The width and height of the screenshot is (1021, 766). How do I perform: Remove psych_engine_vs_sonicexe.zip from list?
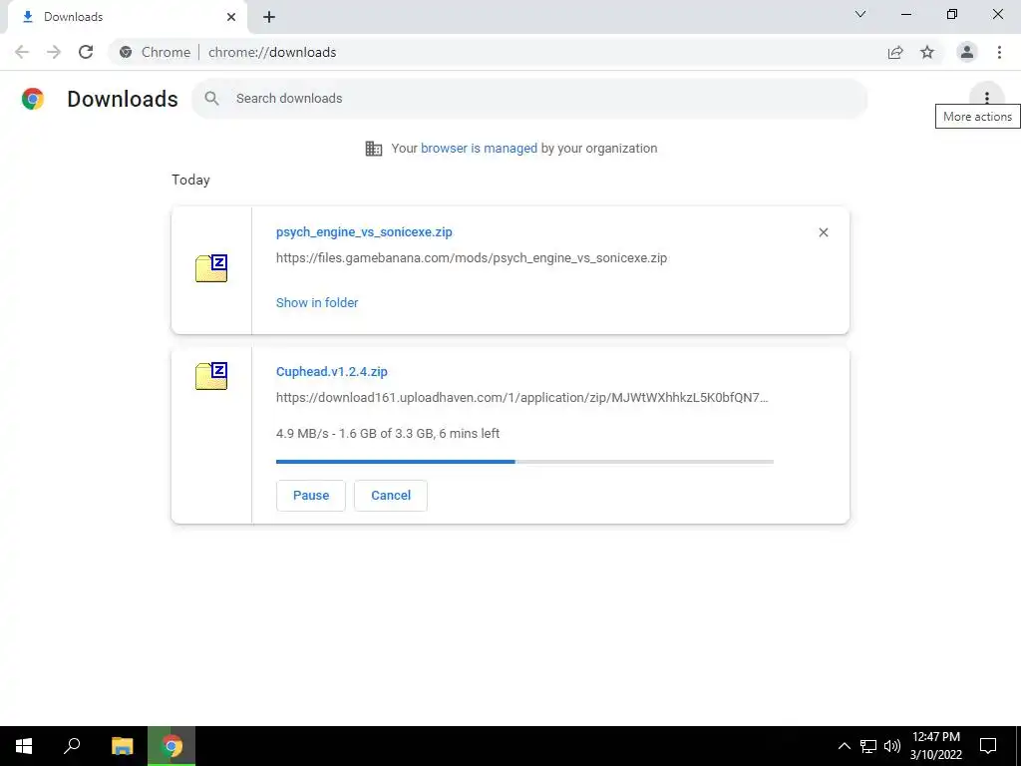(823, 232)
